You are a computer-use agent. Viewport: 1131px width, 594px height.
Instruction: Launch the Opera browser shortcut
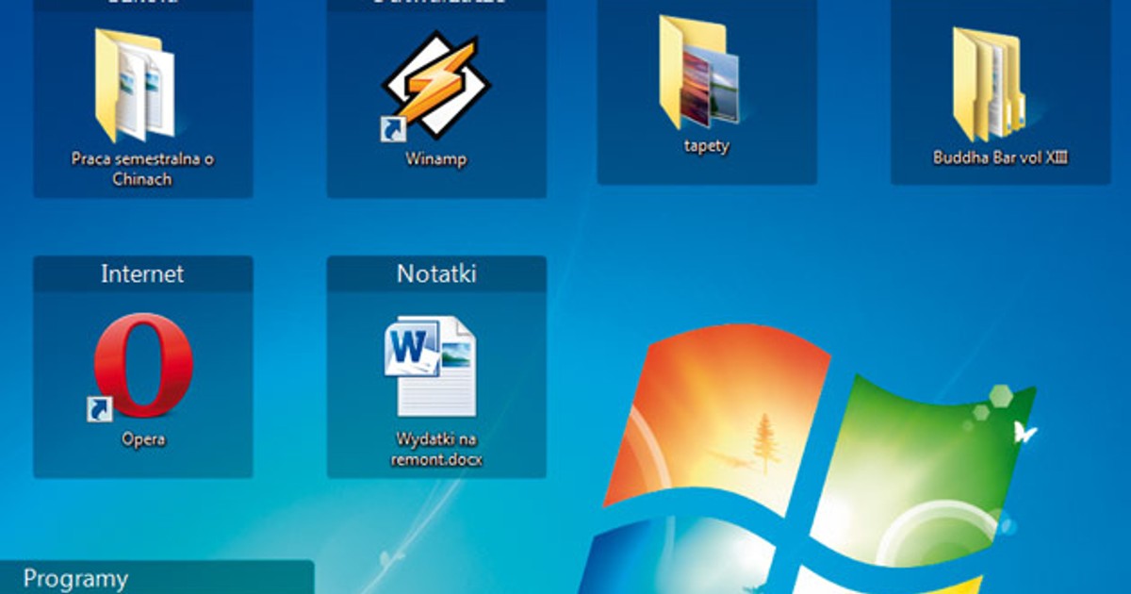coord(142,367)
